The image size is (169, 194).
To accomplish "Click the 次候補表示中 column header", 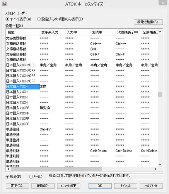I will coord(128,32).
